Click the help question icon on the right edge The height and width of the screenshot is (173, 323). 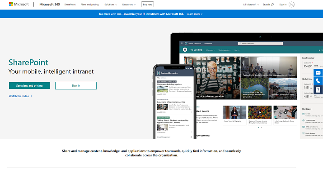(x=318, y=89)
